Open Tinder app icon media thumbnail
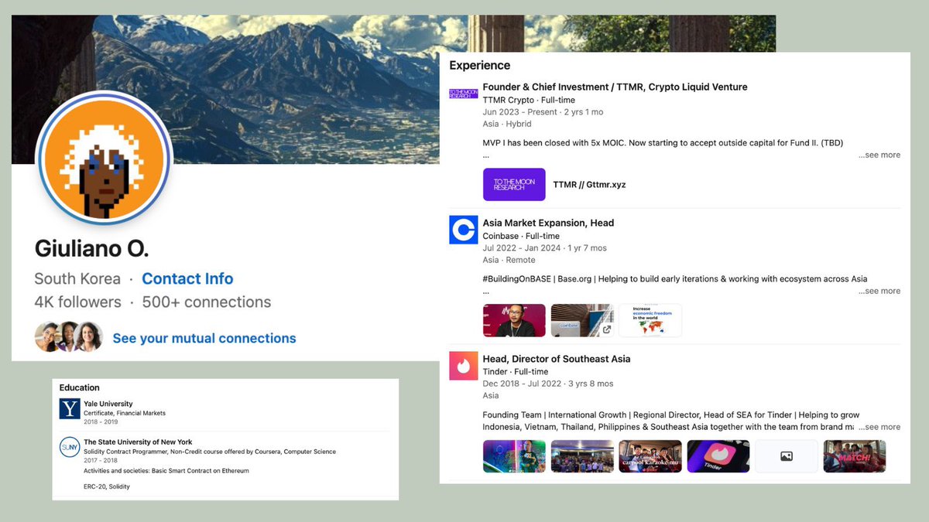Viewport: 929px width, 522px height. [x=718, y=456]
